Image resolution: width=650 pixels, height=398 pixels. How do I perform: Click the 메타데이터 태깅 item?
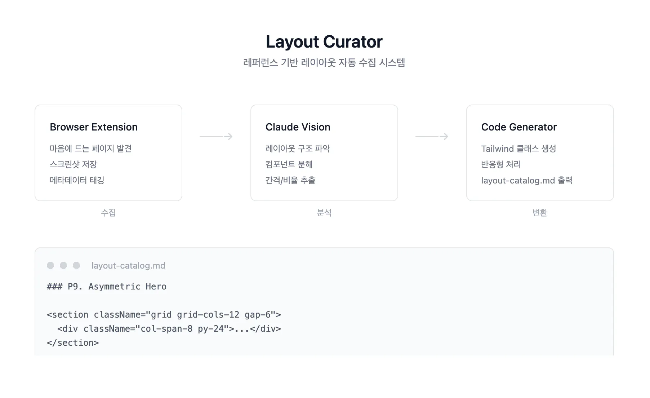[77, 180]
